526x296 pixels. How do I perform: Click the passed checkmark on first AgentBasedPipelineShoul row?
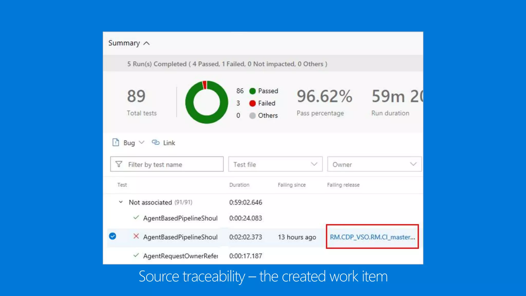[136, 218]
